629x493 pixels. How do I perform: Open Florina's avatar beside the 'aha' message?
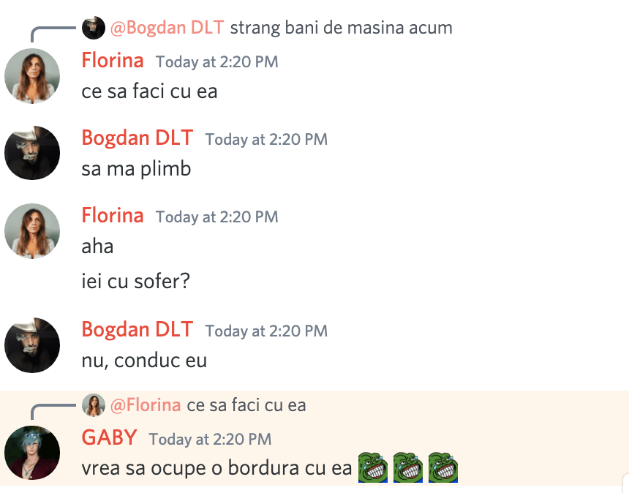pyautogui.click(x=32, y=231)
